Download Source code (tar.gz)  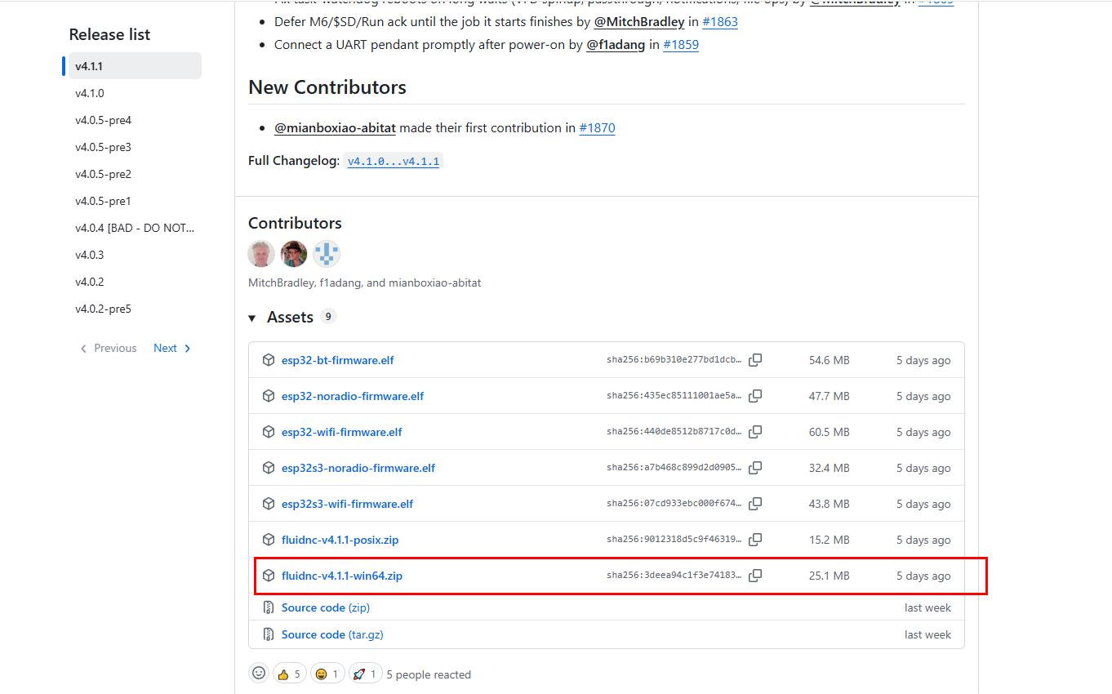point(332,634)
